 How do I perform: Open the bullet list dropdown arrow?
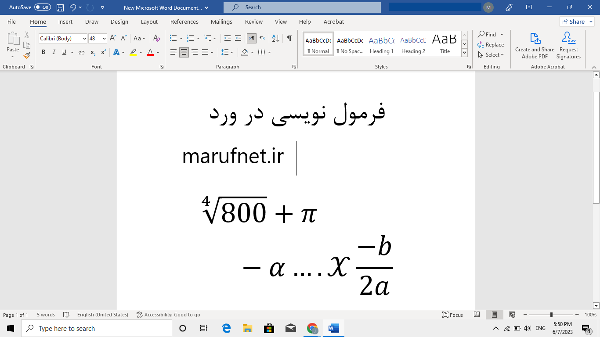pos(181,38)
